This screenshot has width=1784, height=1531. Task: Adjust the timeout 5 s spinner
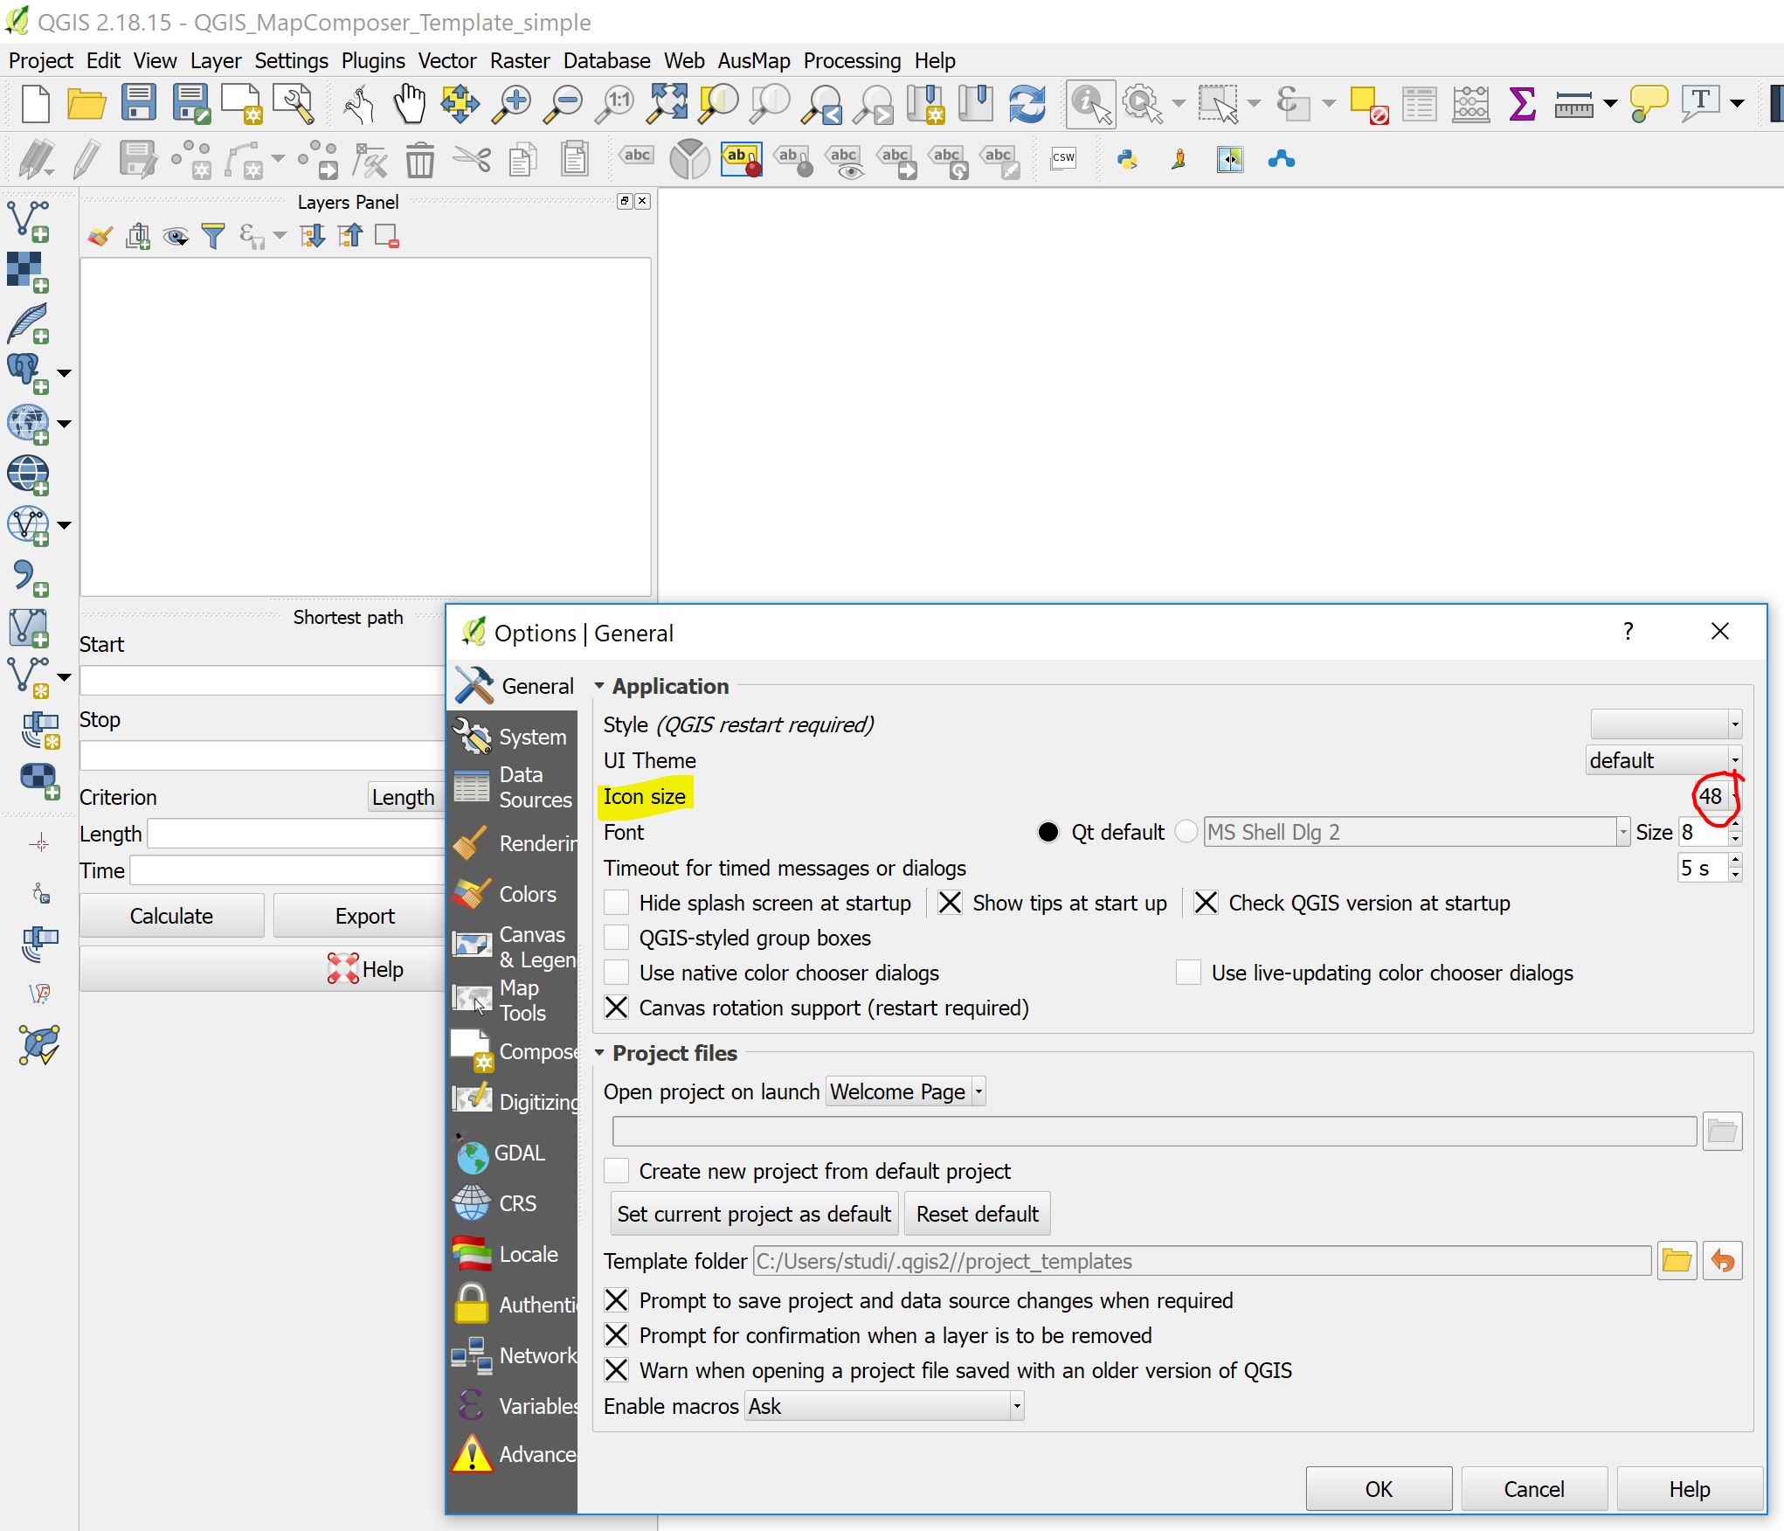point(1710,868)
